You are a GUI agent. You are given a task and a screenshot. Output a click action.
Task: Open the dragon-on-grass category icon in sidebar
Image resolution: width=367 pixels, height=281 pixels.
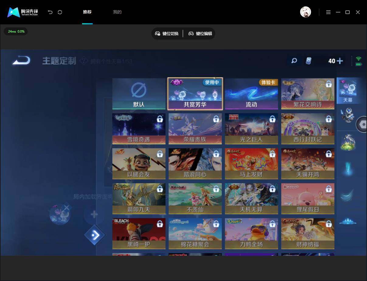click(x=348, y=142)
